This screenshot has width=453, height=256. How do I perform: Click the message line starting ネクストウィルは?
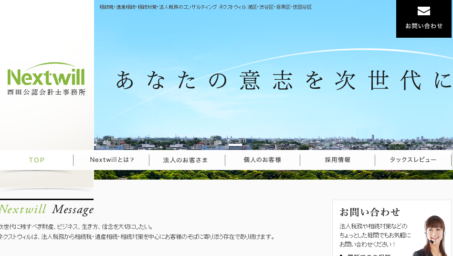pyautogui.click(x=137, y=236)
